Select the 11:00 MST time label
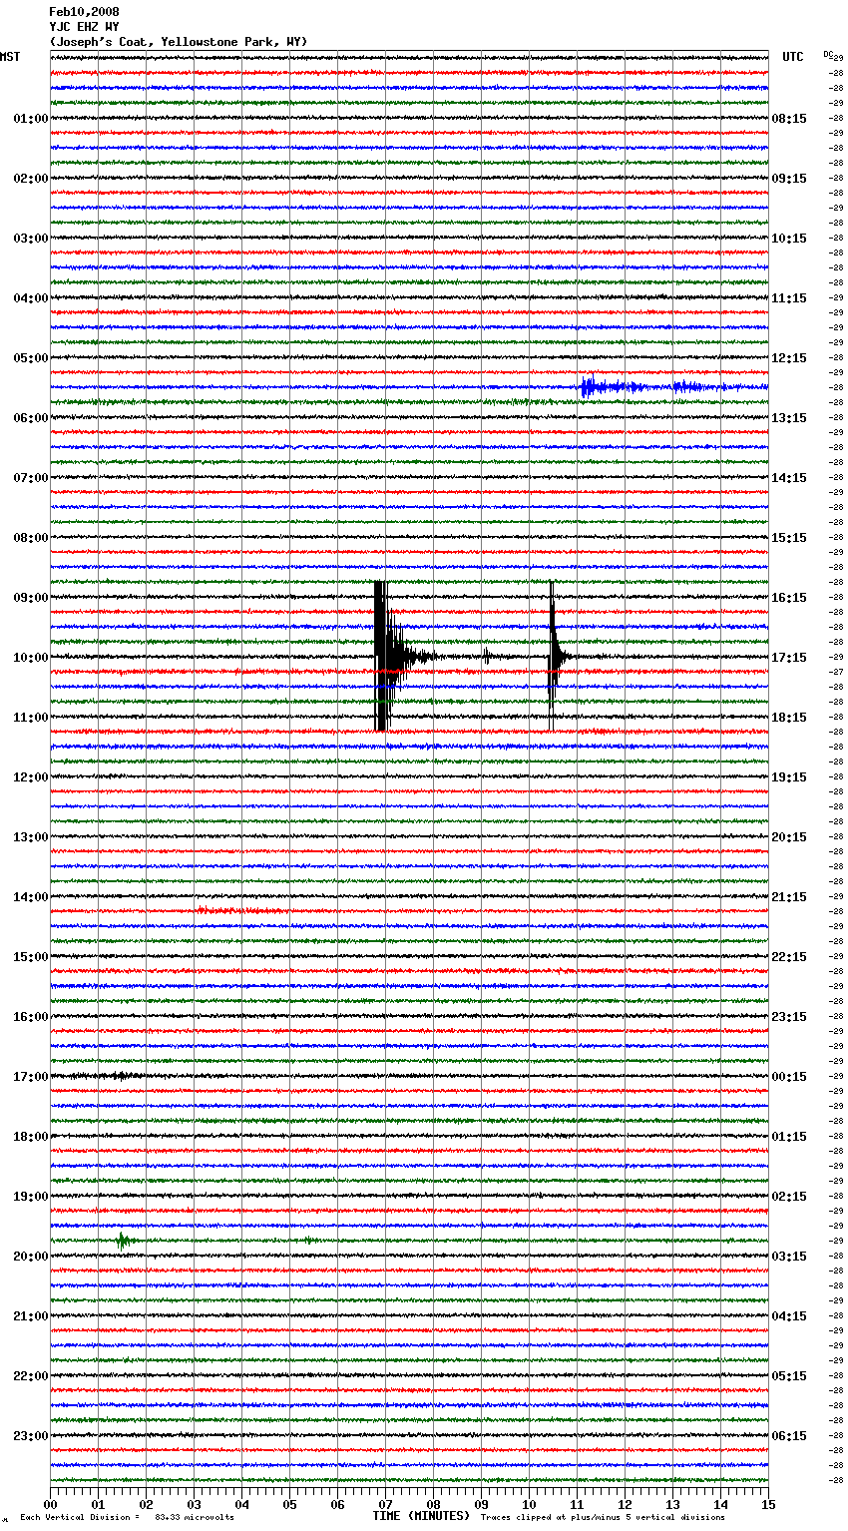 click(x=31, y=718)
